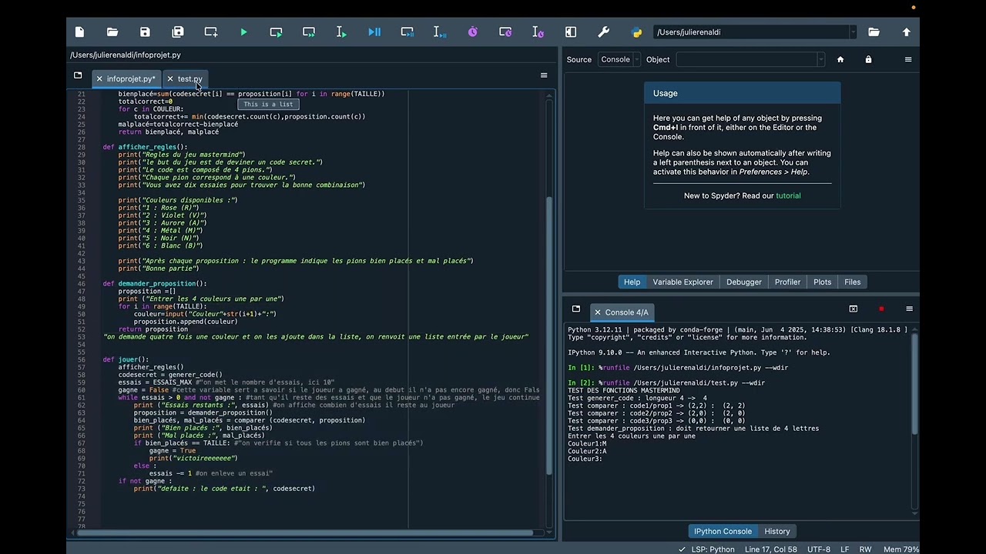This screenshot has height=554, width=986.
Task: Open a file using the toolbar folder icon
Action: 112,32
